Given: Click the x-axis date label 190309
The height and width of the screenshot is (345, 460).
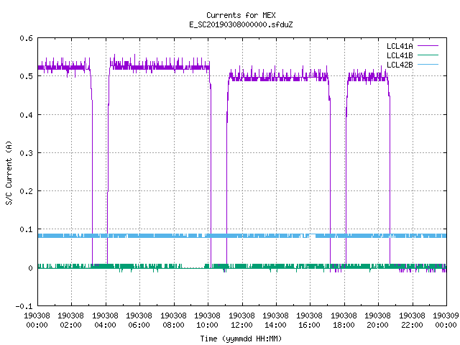Looking at the screenshot, I should pos(446,316).
